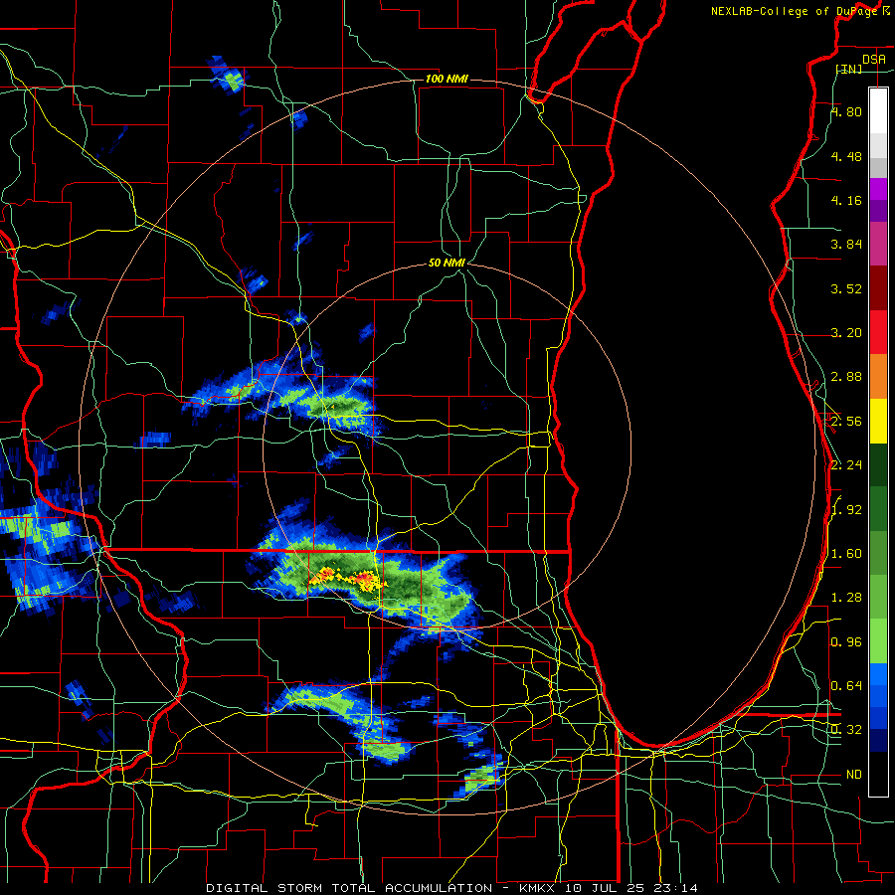Click the NEXLAB-College of DuPage label
The height and width of the screenshot is (895, 895).
click(x=794, y=11)
